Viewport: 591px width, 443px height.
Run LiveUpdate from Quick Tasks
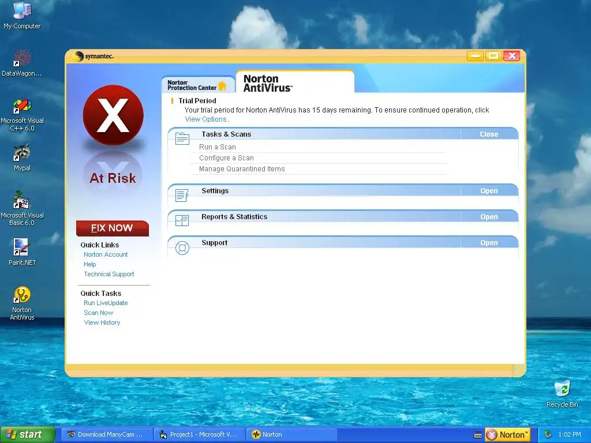coord(106,303)
